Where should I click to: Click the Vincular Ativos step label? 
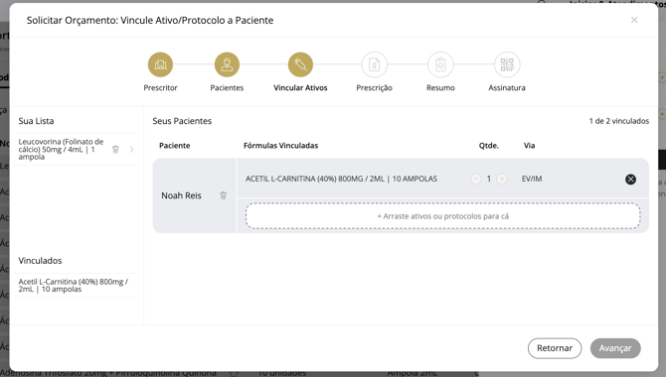coord(300,87)
